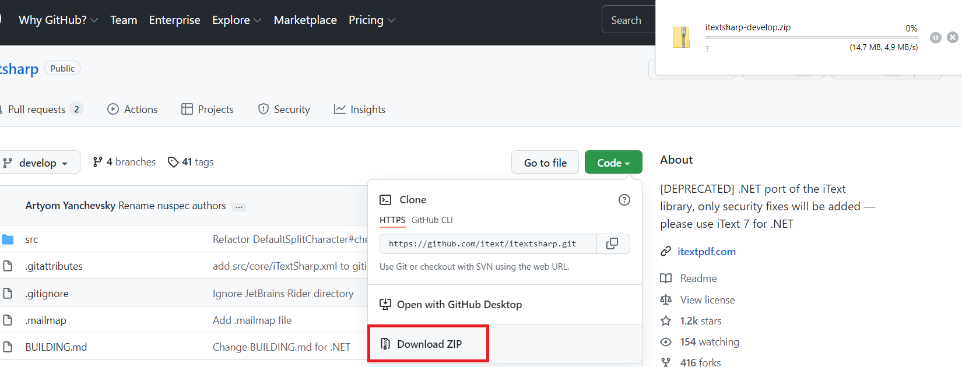Screen dimensions: 962x367
Task: Open 'Rename nuspec authors' commit message
Action: pyautogui.click(x=172, y=206)
